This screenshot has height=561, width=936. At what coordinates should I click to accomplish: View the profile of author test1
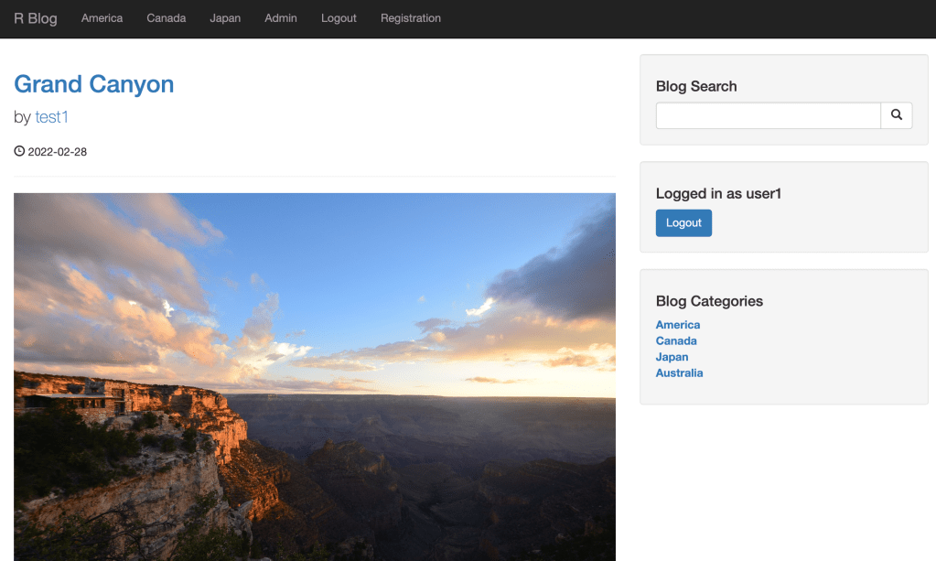point(51,117)
